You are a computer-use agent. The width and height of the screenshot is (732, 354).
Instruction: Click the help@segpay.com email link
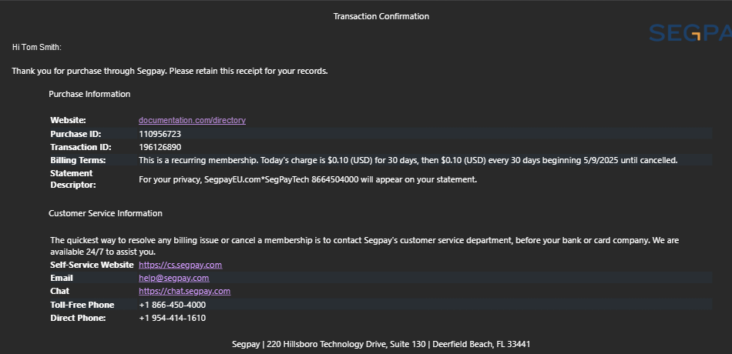click(173, 278)
